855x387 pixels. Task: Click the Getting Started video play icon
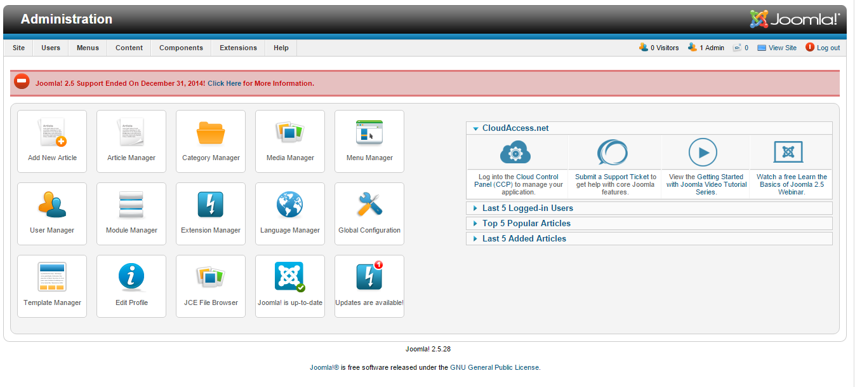coord(703,153)
